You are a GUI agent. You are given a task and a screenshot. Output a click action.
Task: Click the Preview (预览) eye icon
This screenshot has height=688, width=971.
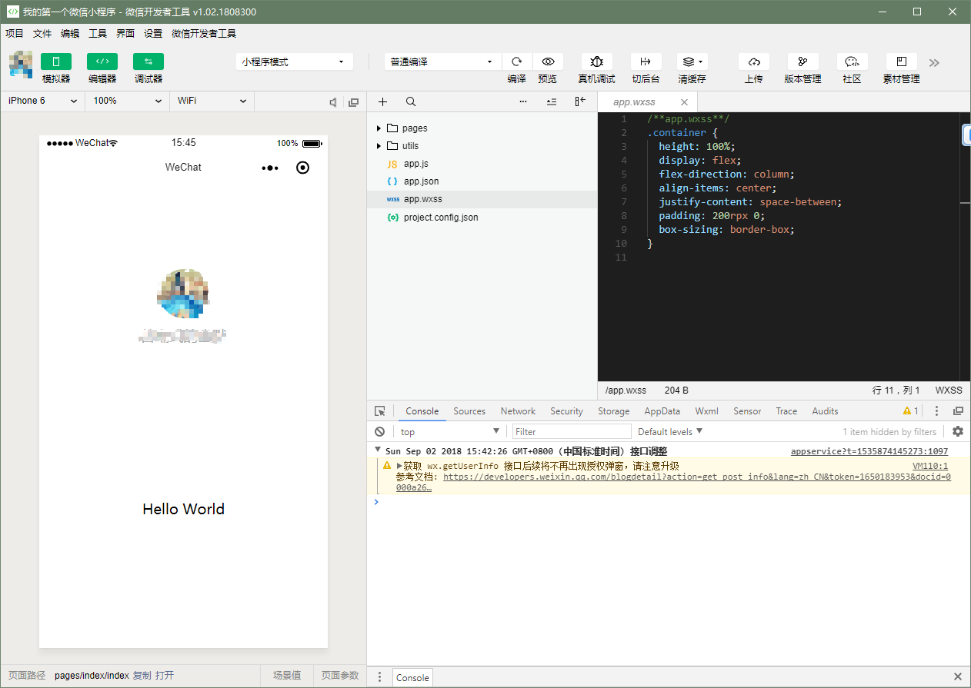pos(548,61)
